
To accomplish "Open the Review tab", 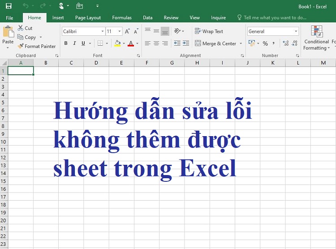I will pyautogui.click(x=171, y=17).
